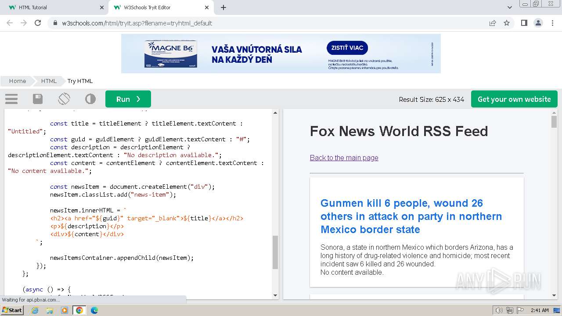Bookmark this page with the star icon
Viewport: 562px width, 316px height.
(x=507, y=23)
